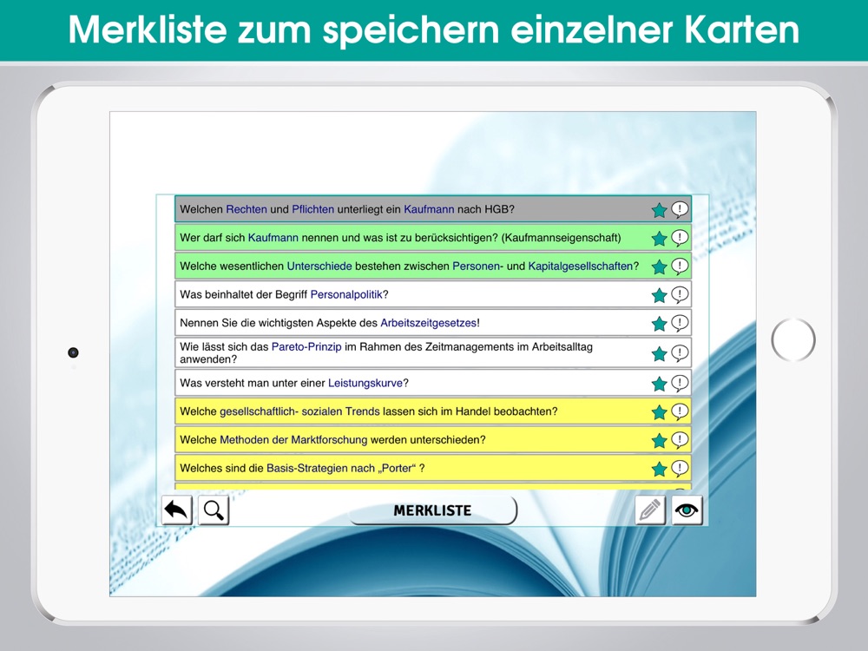Open card 'Welche Methoden der Marktforschung'
Viewport: 868px width, 651px height.
pos(433,439)
